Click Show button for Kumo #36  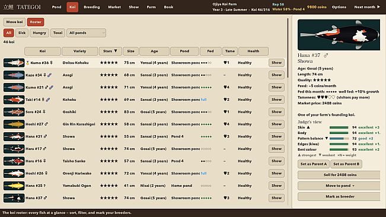click(276, 63)
